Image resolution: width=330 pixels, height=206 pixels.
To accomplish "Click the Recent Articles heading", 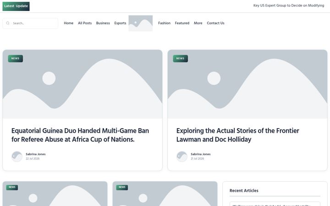I will (244, 190).
